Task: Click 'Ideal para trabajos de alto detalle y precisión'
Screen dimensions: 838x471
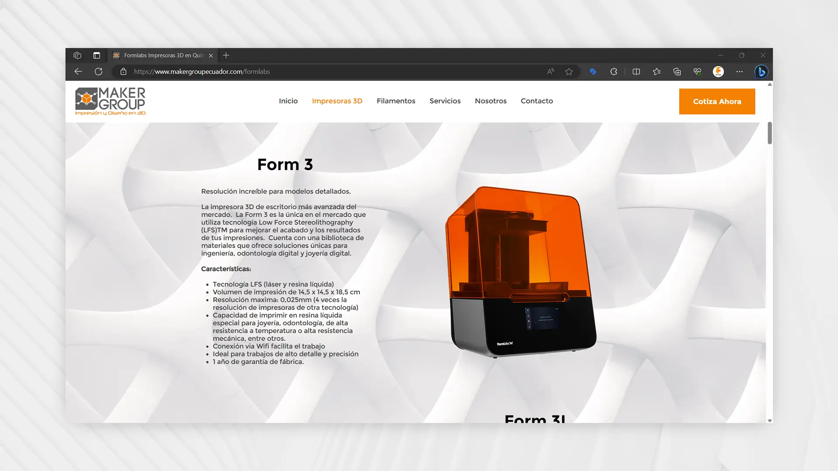Action: coord(285,354)
